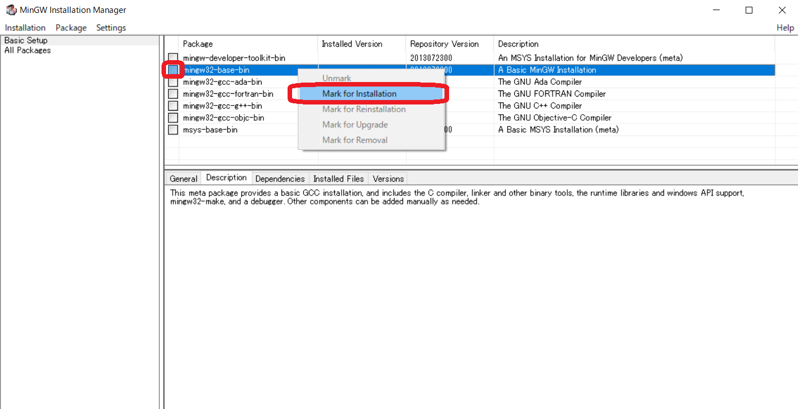
Task: Toggle checkbox for mingw32-gcc-fortran-bin
Action: tap(173, 94)
